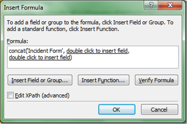Click the blank dialog area left of OK
187x124 pixels.
(x=52, y=110)
